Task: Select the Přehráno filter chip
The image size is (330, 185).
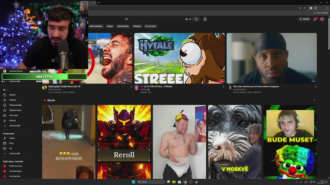Action: 137,26
